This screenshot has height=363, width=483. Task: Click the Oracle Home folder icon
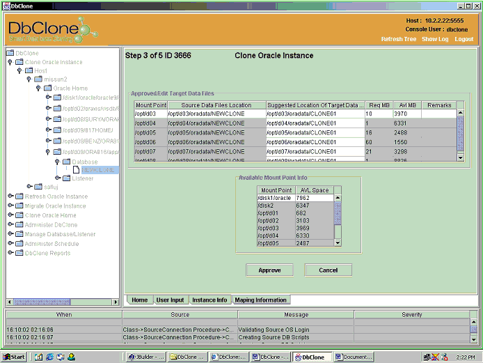click(x=48, y=88)
